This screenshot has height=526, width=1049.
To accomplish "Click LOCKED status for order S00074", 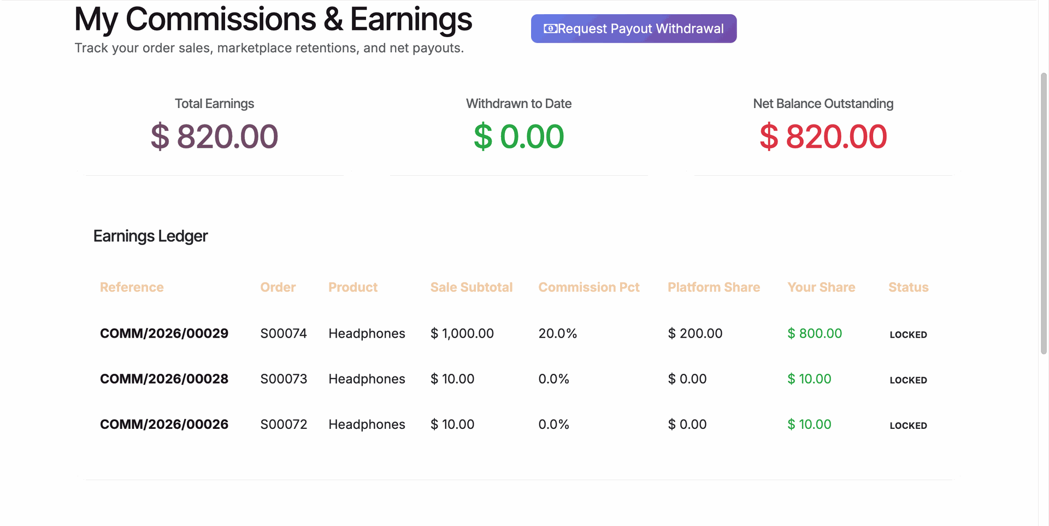I will [x=908, y=334].
